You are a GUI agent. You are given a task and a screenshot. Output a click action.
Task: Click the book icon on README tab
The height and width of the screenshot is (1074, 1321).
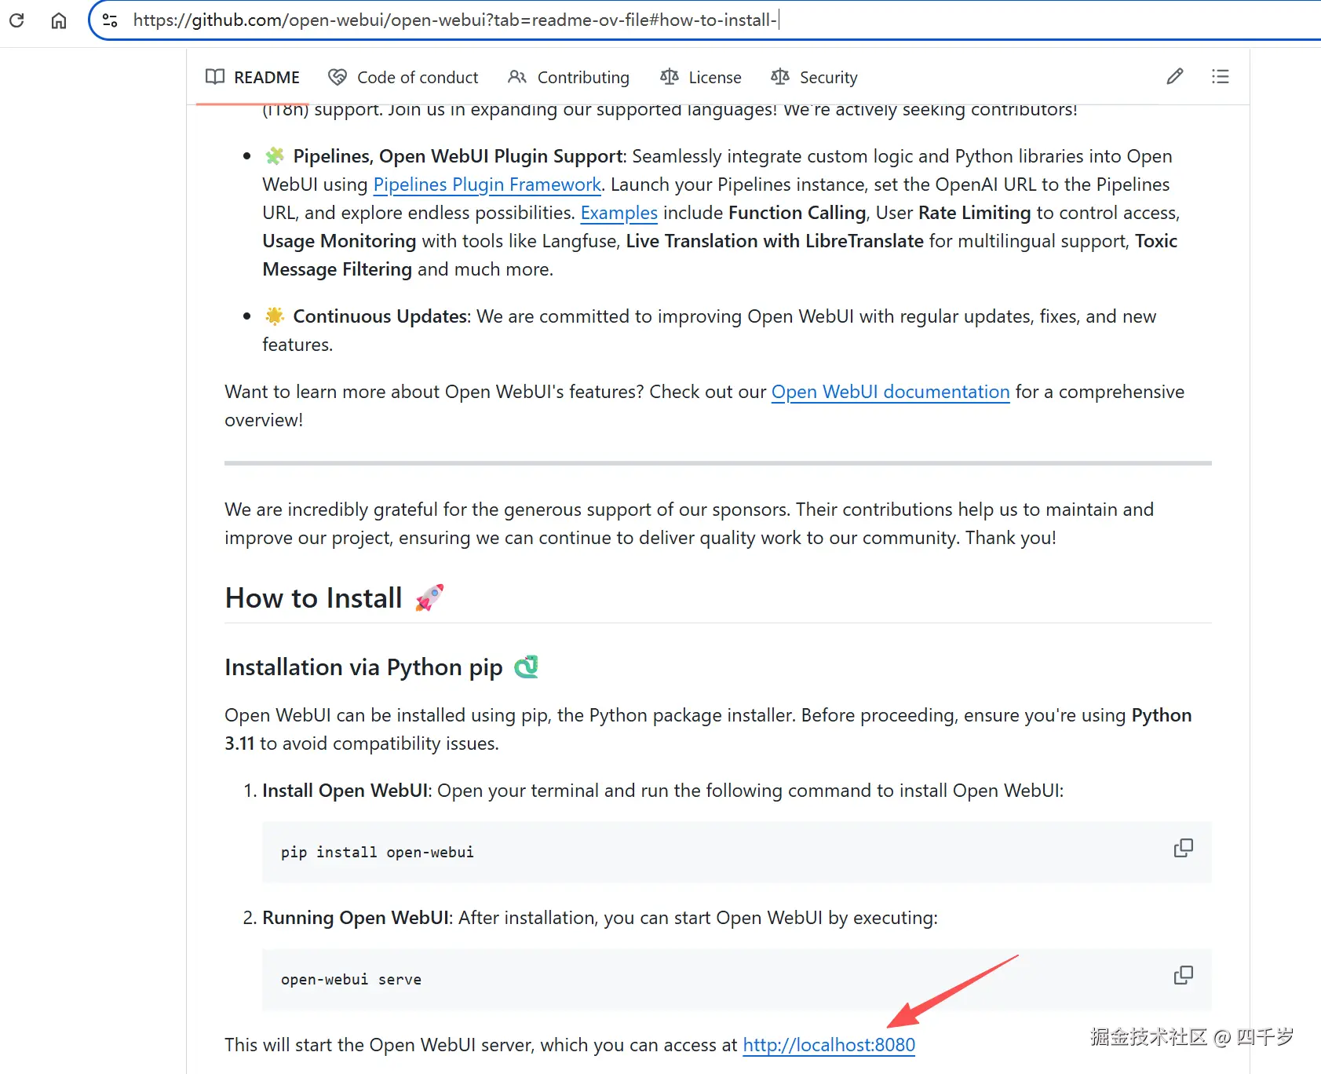pyautogui.click(x=215, y=76)
